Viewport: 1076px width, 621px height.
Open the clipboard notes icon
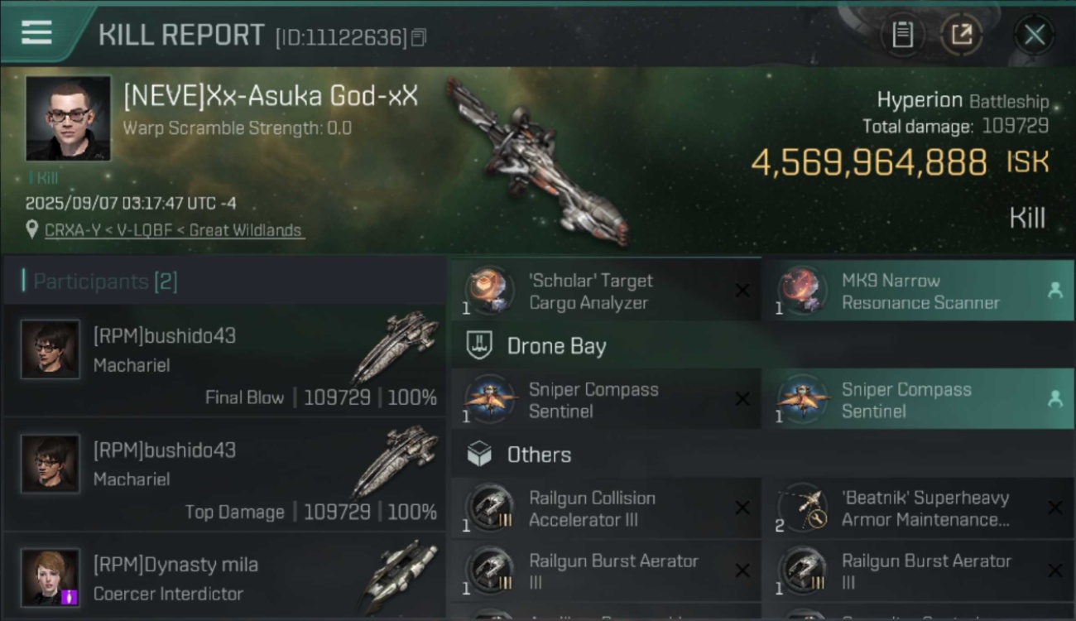902,35
